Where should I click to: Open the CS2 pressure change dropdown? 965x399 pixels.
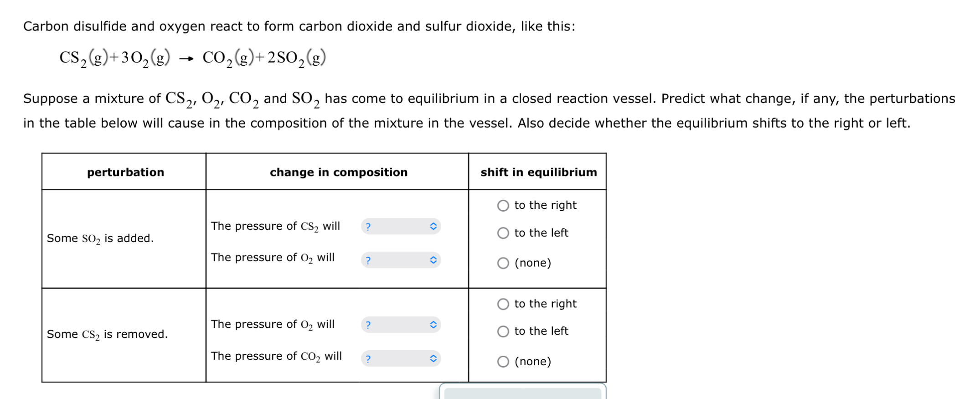point(401,227)
